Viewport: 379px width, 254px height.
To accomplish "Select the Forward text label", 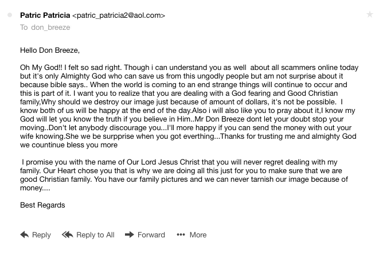I will (151, 235).
